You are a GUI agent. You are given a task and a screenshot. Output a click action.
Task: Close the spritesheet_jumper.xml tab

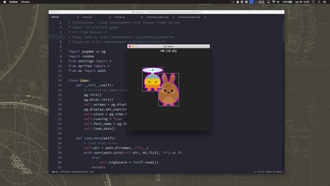coord(173,17)
